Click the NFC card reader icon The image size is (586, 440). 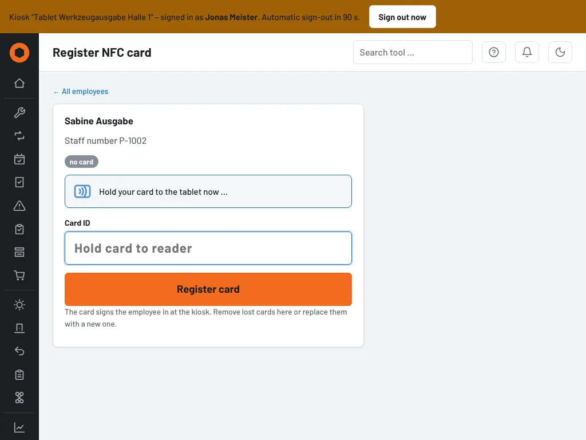(x=82, y=191)
